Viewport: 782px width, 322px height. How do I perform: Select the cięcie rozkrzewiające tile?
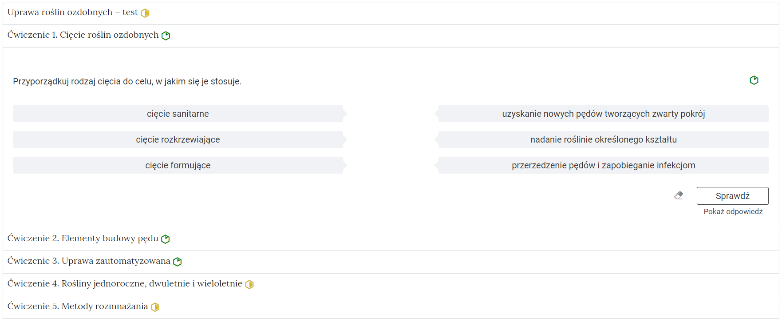(x=178, y=139)
